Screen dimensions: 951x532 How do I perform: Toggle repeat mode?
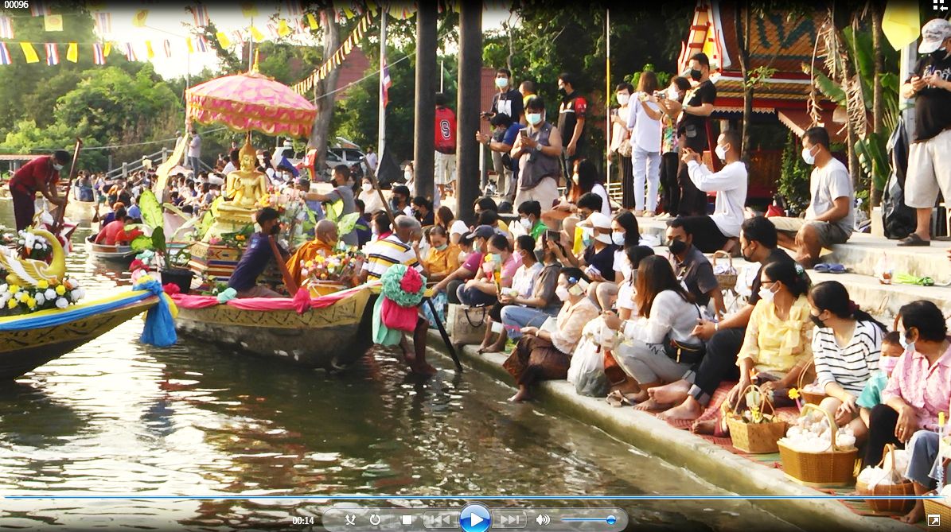pos(375,520)
